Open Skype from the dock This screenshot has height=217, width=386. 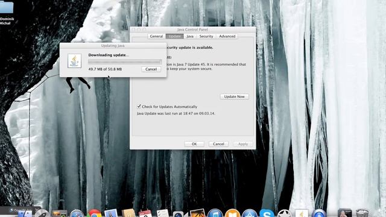pos(267,213)
